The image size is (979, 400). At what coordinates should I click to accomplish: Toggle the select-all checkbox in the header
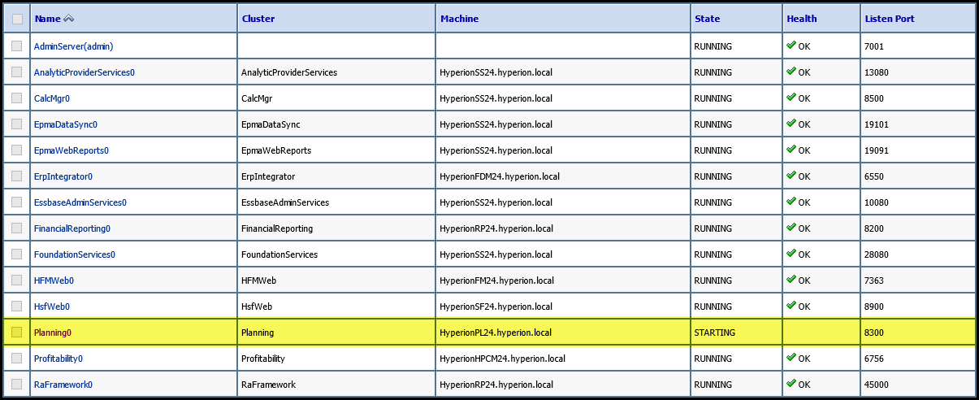pyautogui.click(x=17, y=19)
